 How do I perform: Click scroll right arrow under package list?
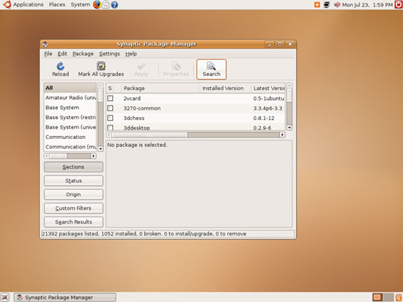pyautogui.click(x=282, y=135)
